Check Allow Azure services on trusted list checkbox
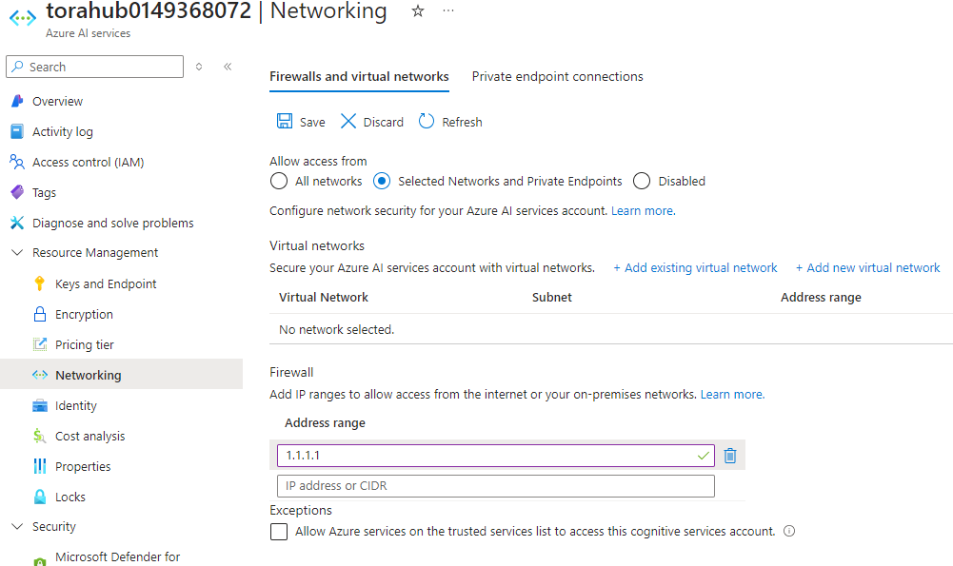The image size is (953, 566). pyautogui.click(x=278, y=532)
